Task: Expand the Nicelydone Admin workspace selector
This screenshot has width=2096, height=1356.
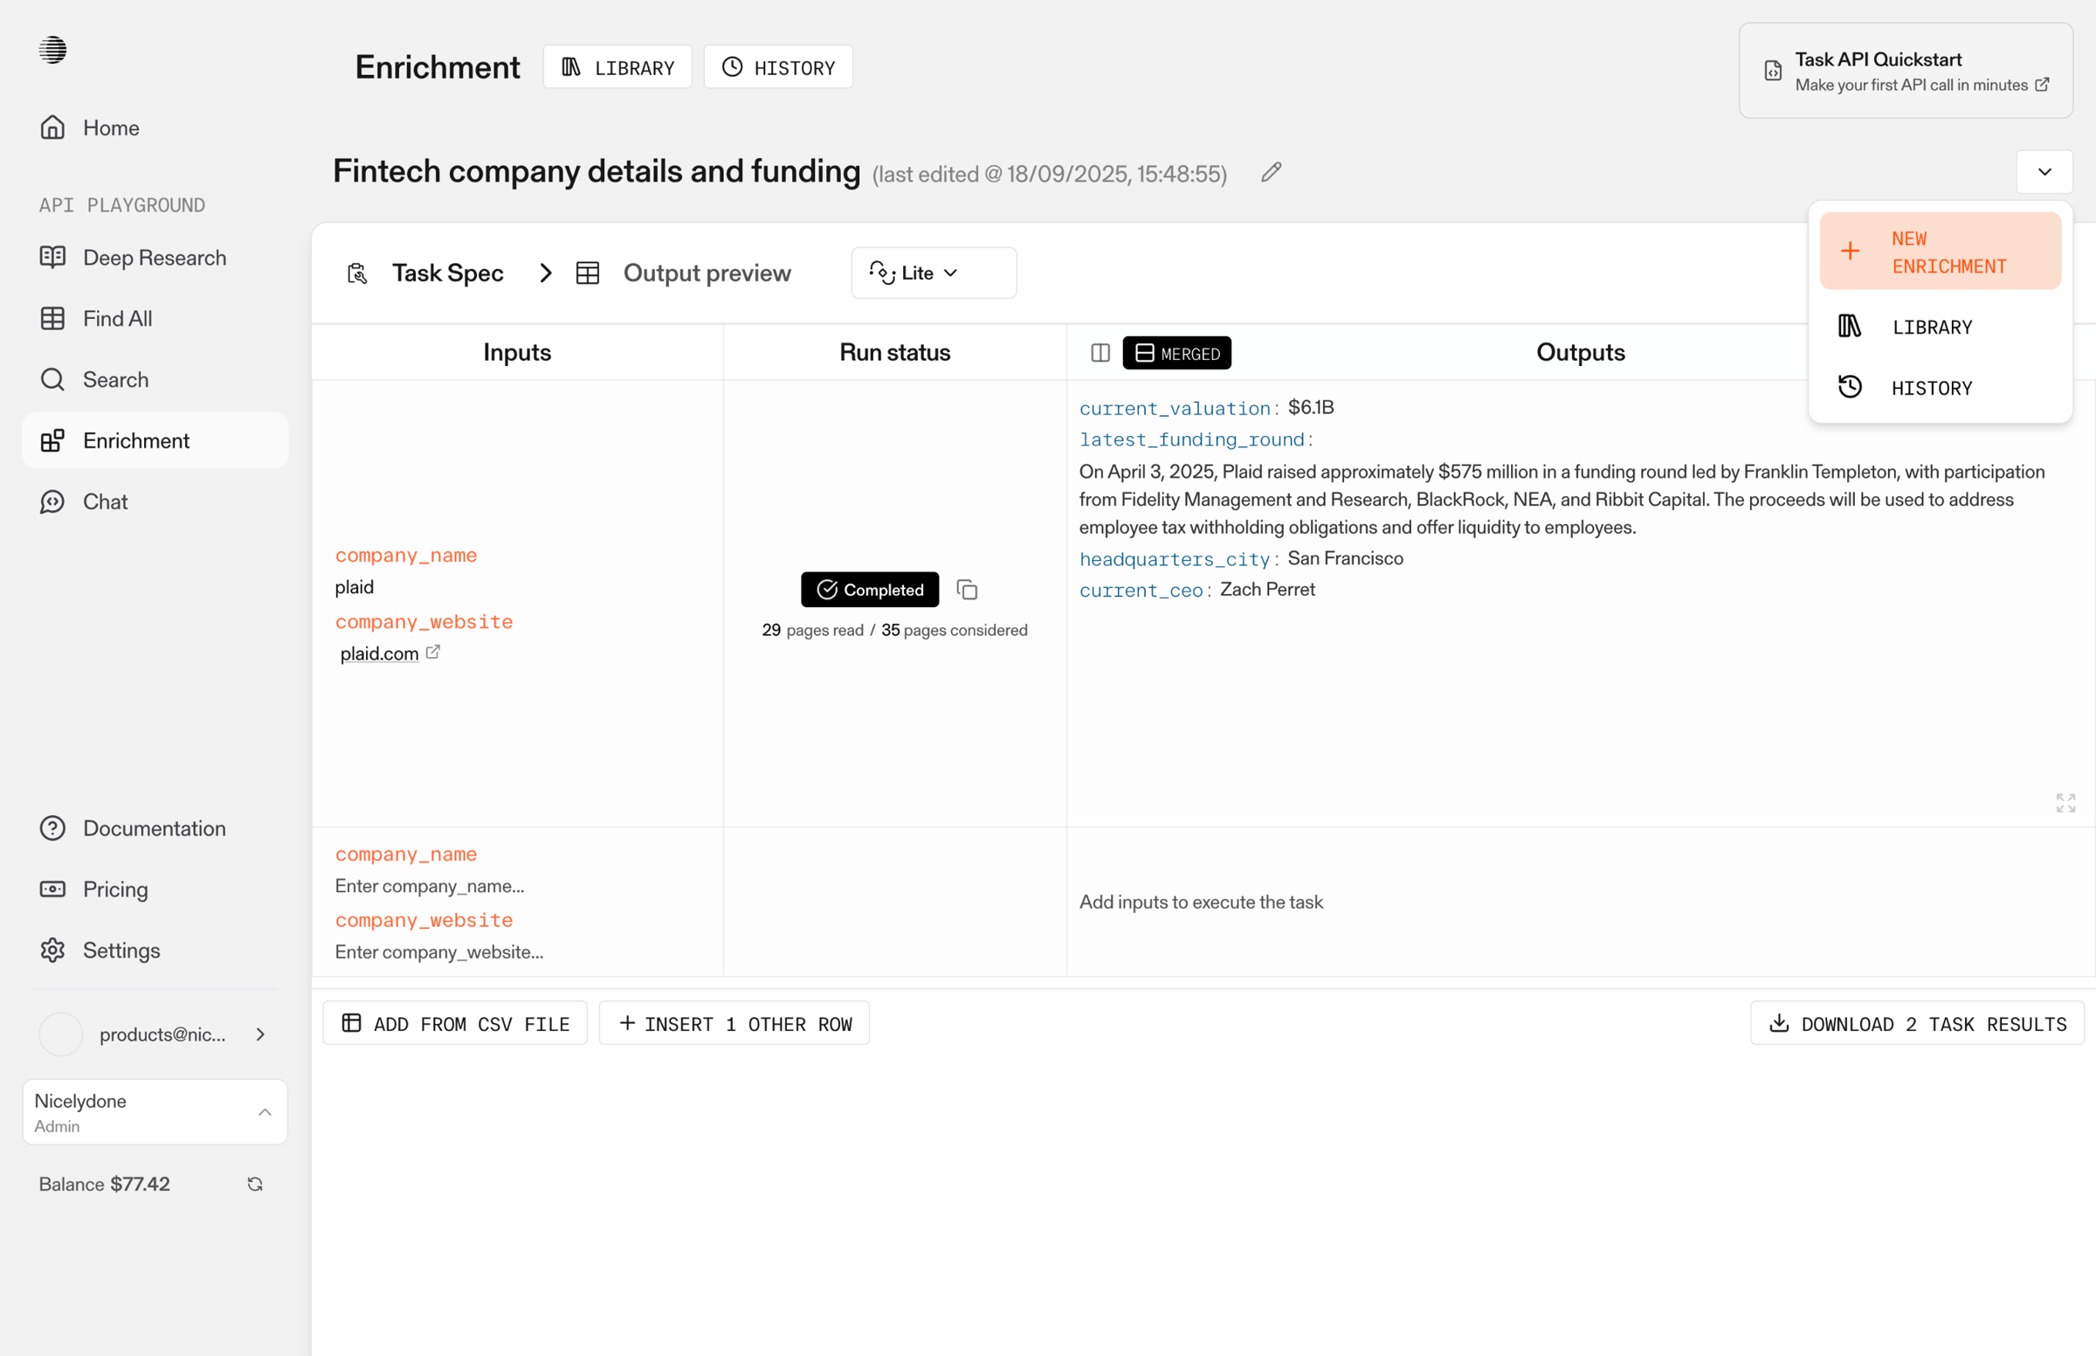Action: pos(155,1112)
